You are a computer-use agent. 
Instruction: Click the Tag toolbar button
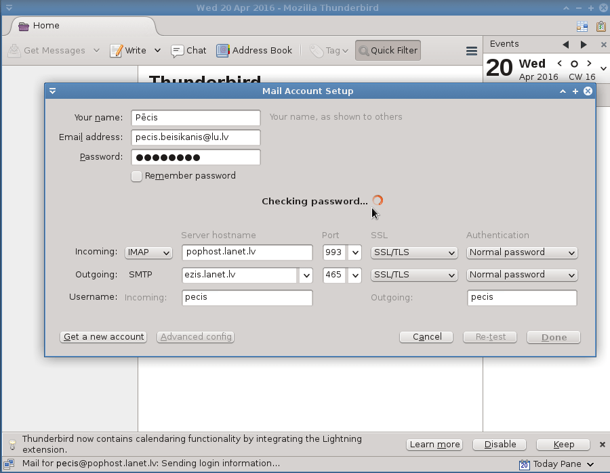pyautogui.click(x=329, y=51)
